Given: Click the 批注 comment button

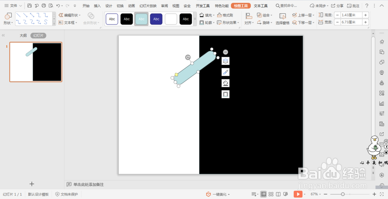Looking at the screenshot, I should coord(353,6).
